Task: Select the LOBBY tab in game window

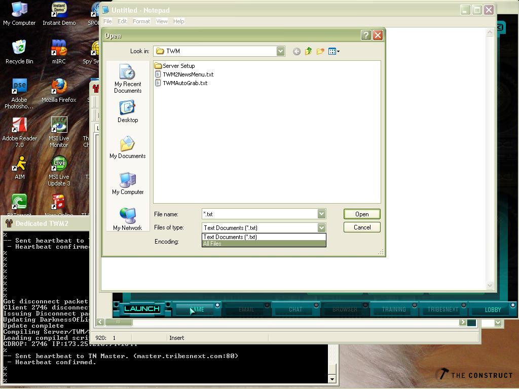Action: (x=493, y=309)
